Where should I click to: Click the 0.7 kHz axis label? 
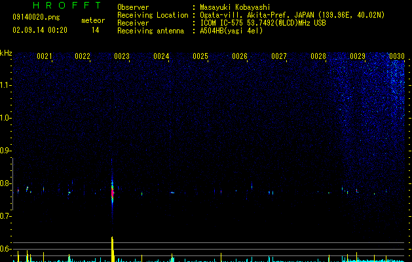click(x=6, y=216)
